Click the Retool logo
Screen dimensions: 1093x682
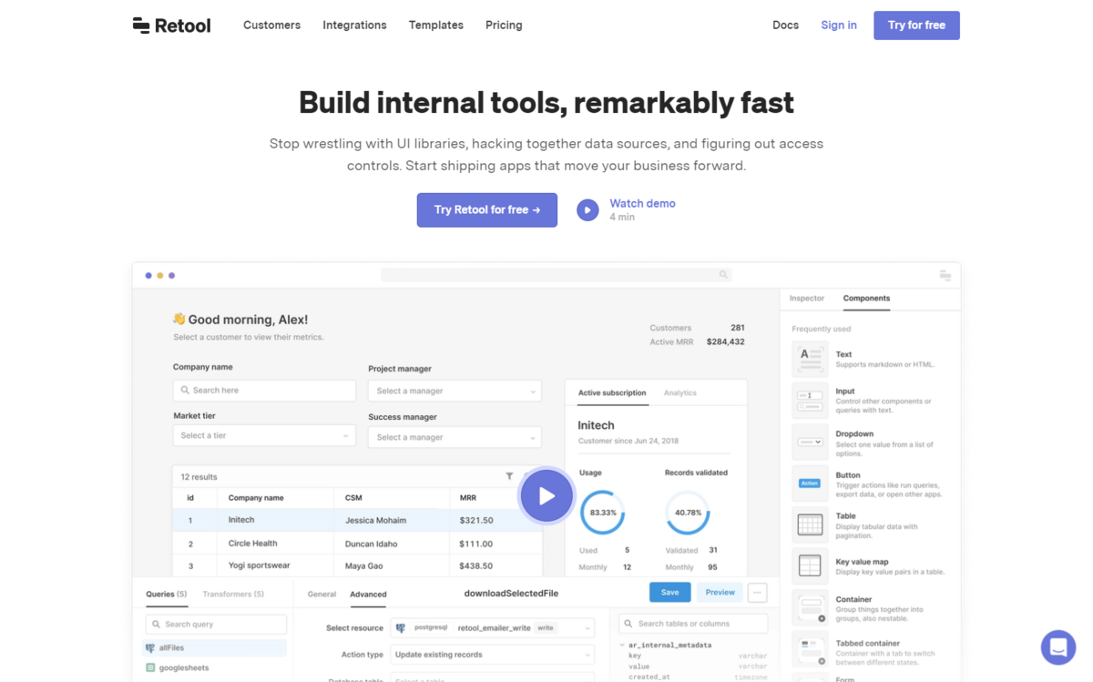pos(171,25)
